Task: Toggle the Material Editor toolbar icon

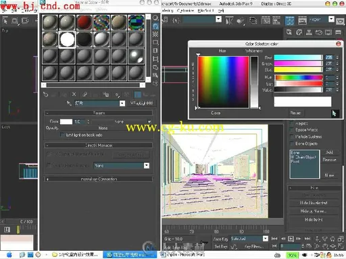Action: click(290, 21)
